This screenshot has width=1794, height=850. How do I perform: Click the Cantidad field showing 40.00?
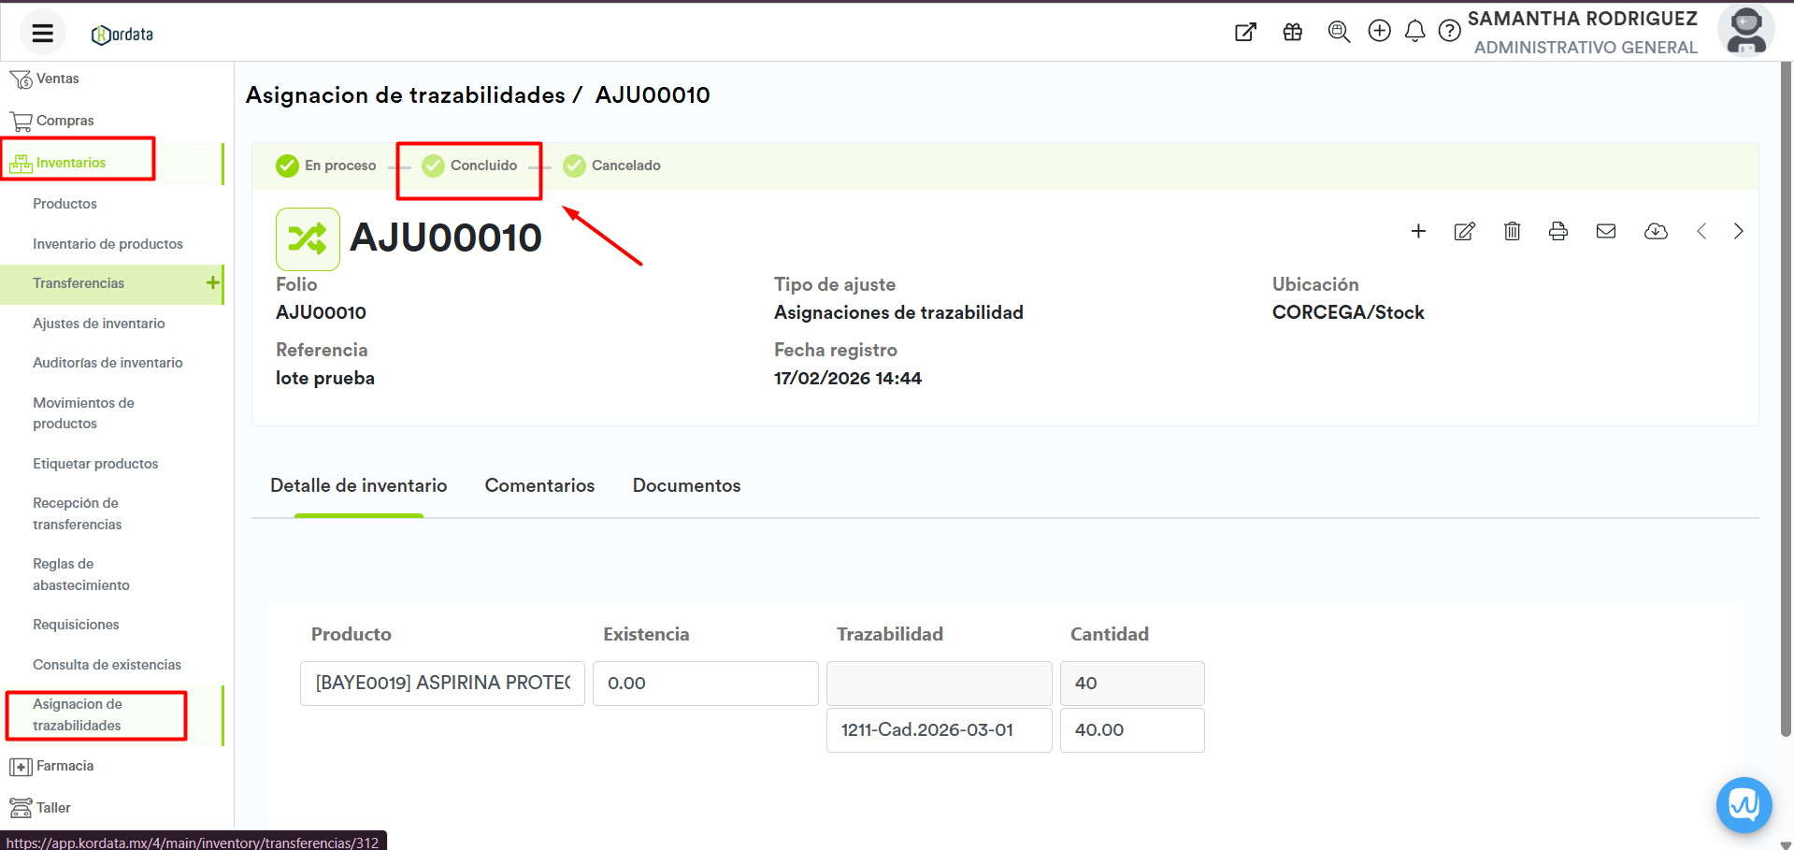tap(1131, 730)
